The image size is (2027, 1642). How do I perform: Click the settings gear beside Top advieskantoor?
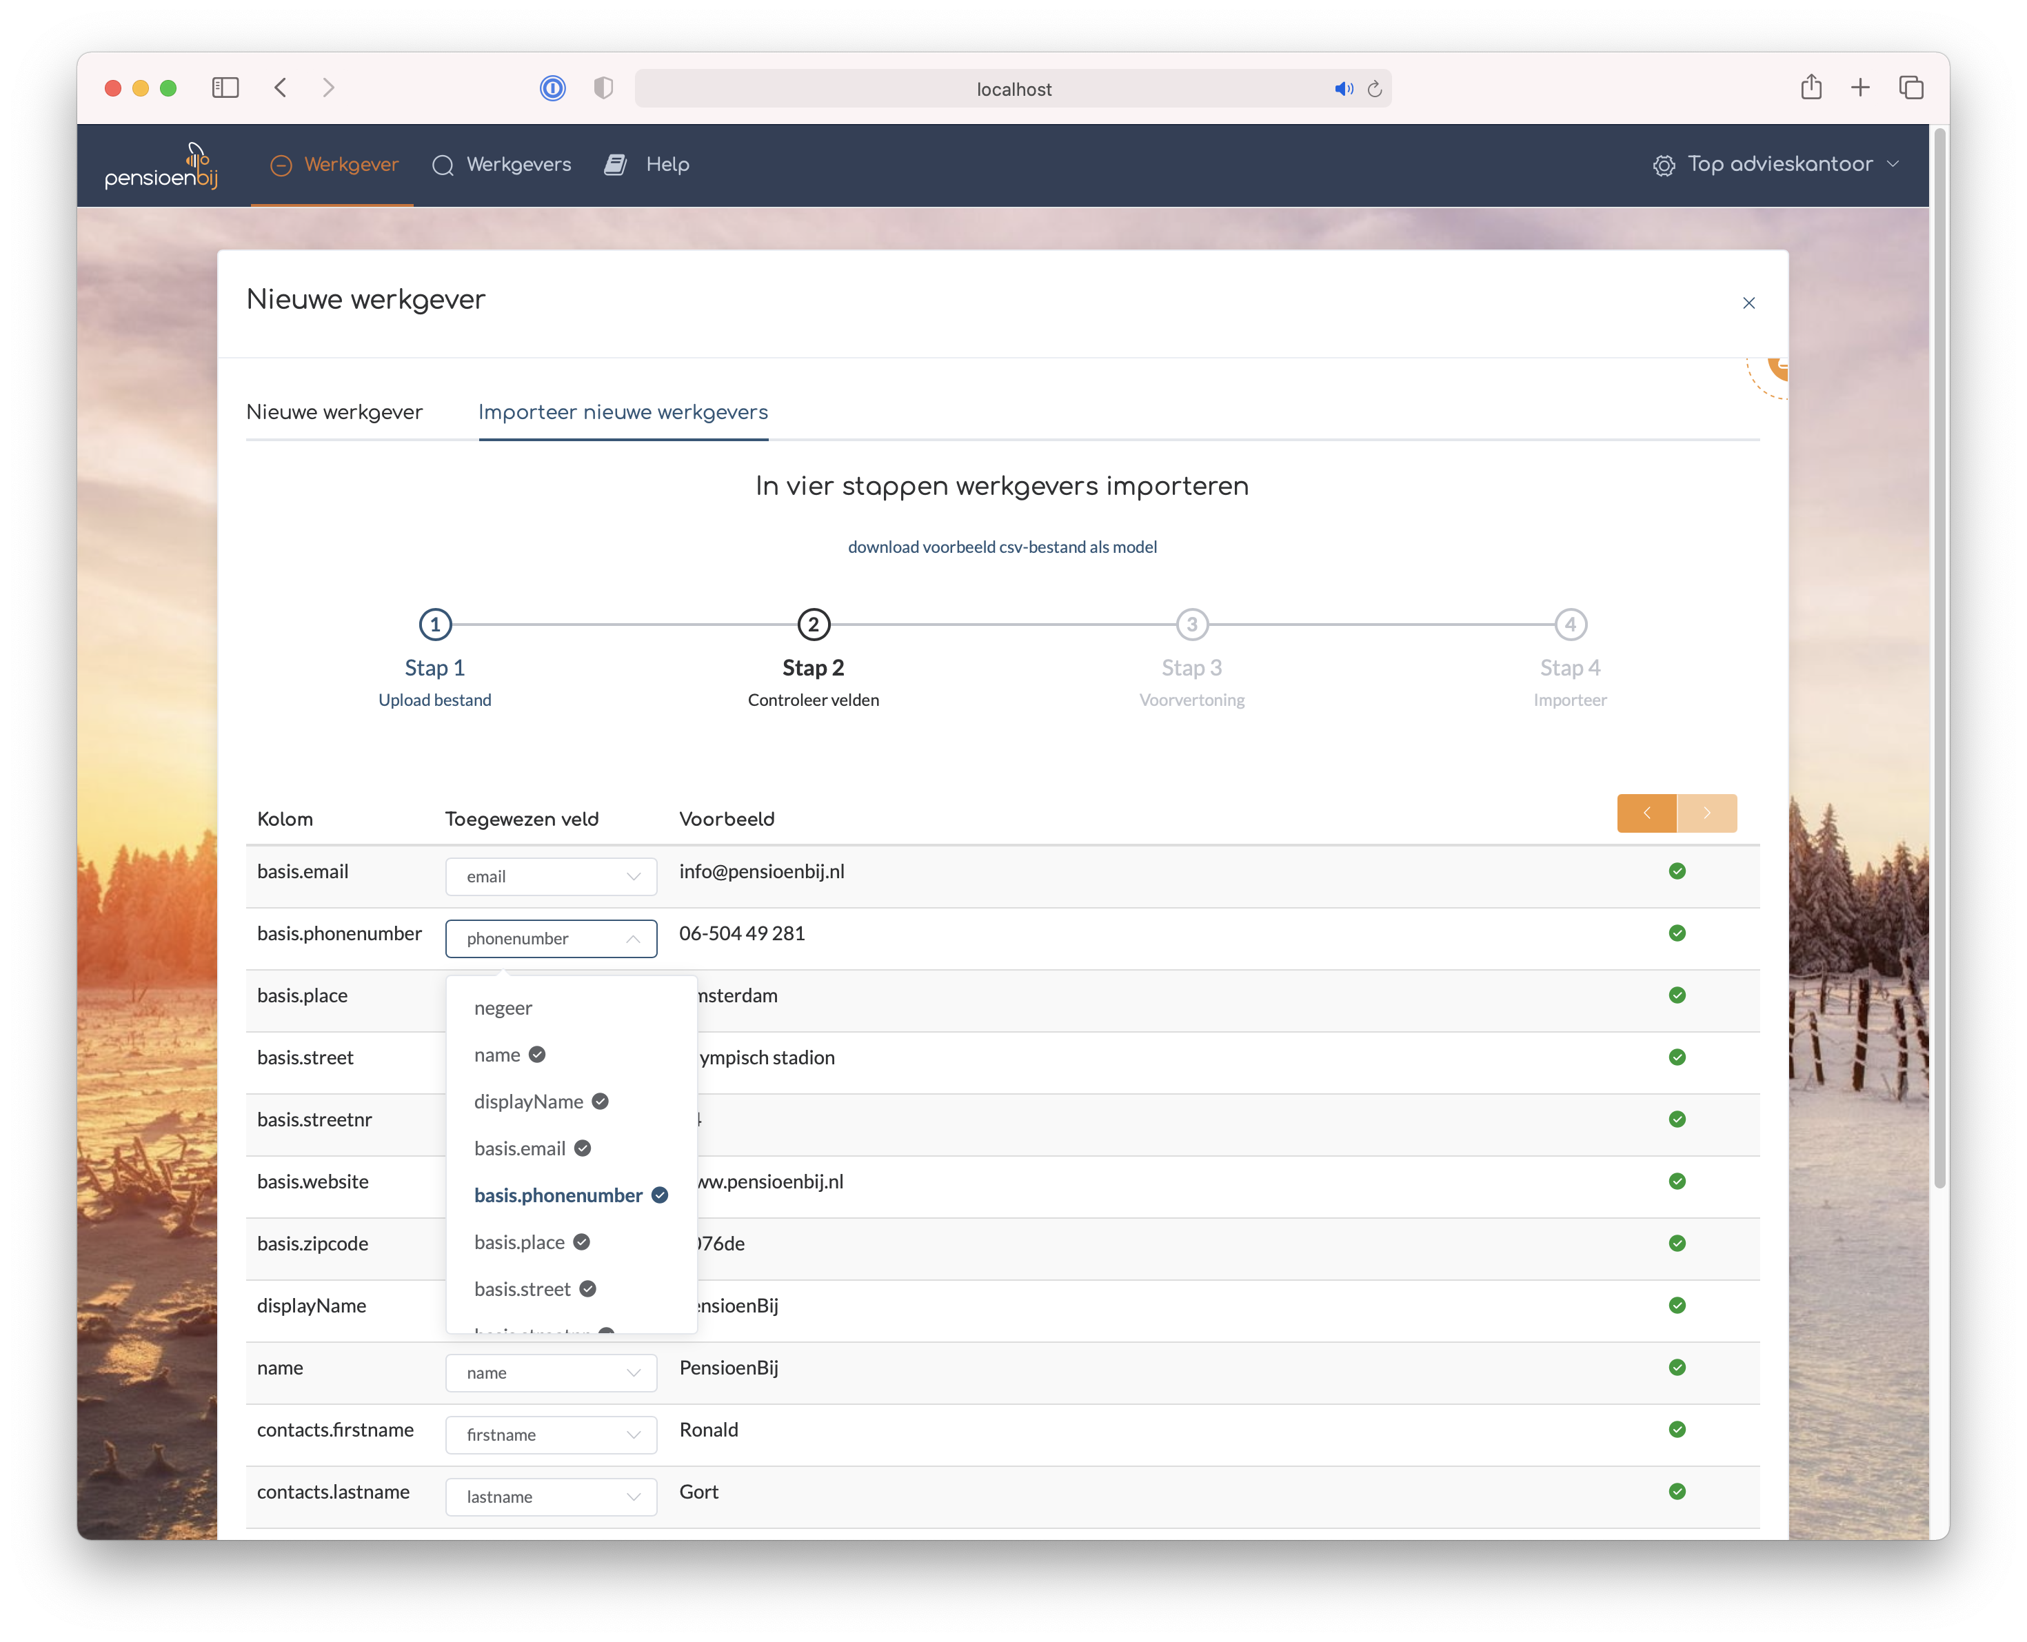1664,165
